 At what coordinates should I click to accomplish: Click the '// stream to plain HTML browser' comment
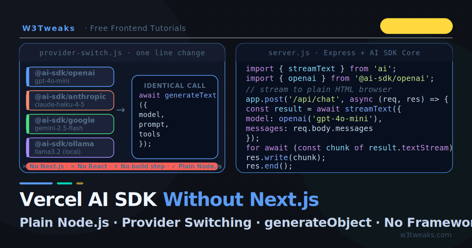tap(319, 89)
